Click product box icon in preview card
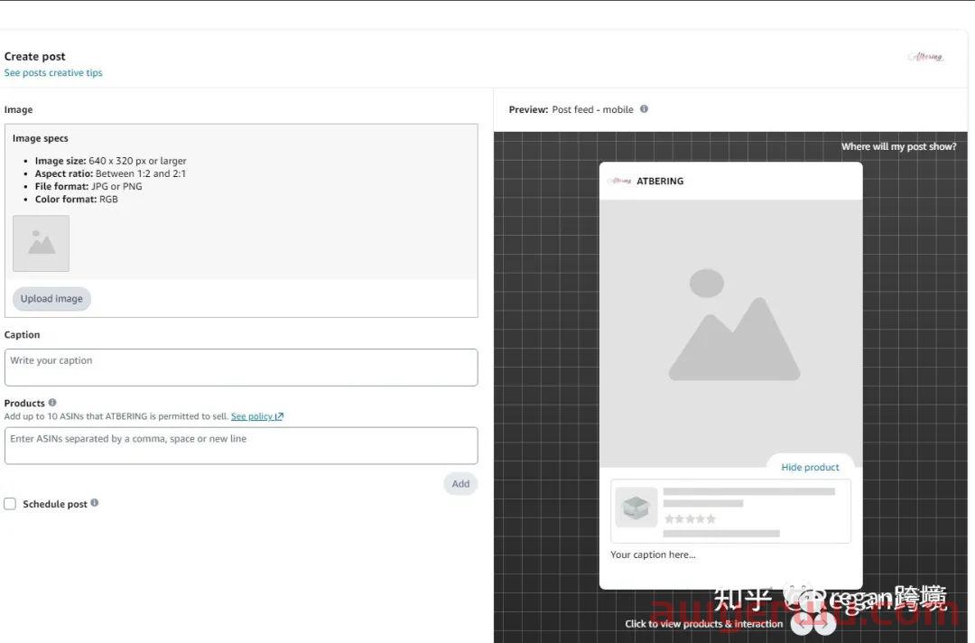Viewport: 975px width, 643px height. [636, 508]
